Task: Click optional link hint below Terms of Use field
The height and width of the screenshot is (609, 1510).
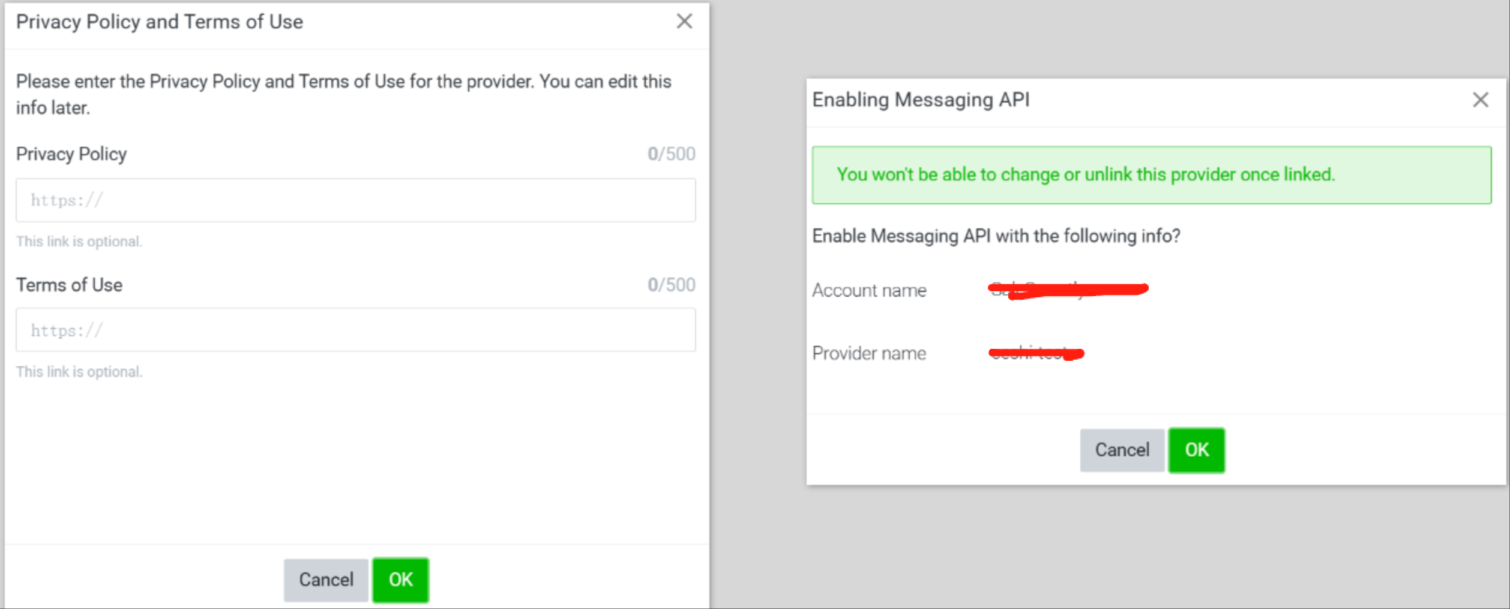Action: (x=79, y=372)
